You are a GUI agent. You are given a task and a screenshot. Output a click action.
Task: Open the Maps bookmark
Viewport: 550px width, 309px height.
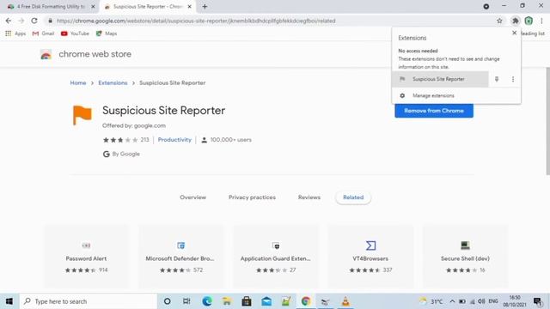[107, 33]
